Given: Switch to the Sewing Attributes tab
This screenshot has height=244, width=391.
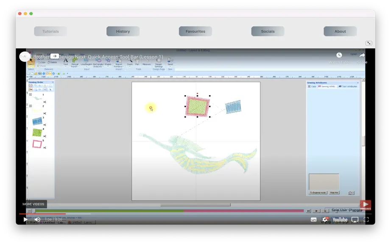Looking at the screenshot, I should (327, 86).
